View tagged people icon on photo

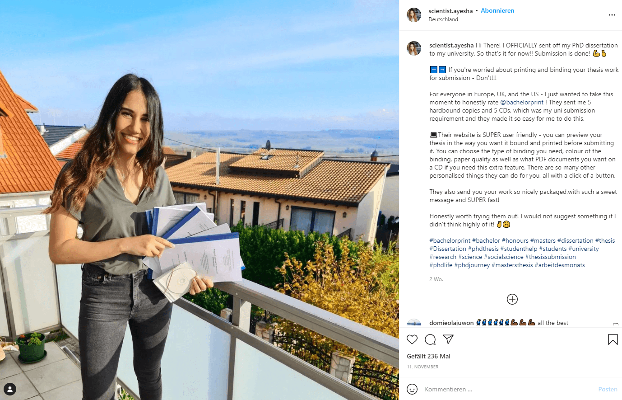tap(10, 389)
